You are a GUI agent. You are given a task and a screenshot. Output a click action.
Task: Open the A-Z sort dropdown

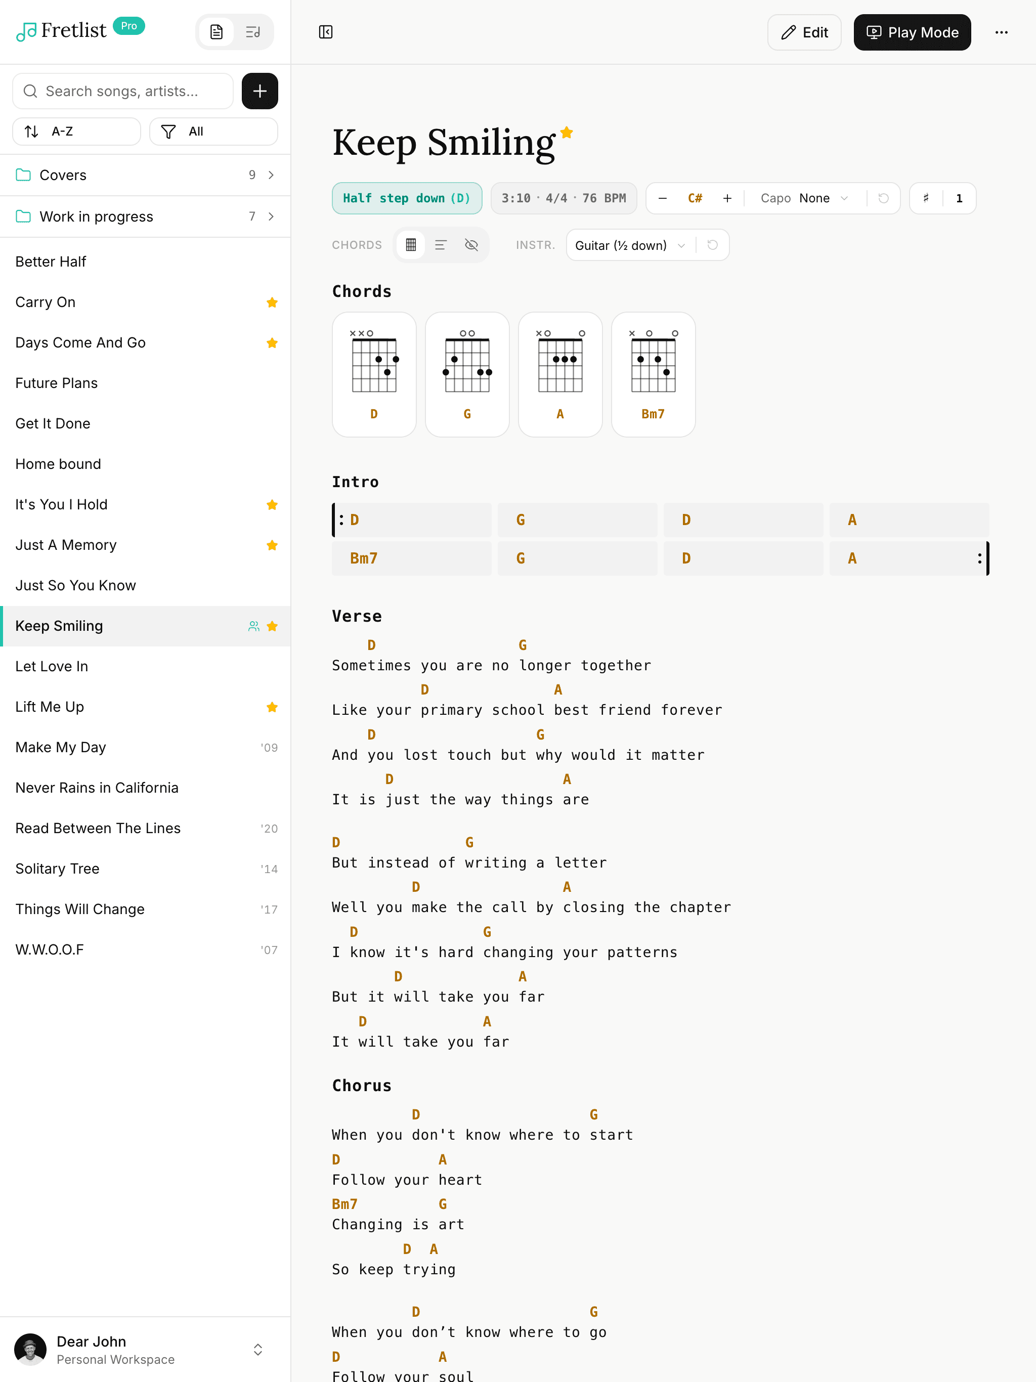76,131
